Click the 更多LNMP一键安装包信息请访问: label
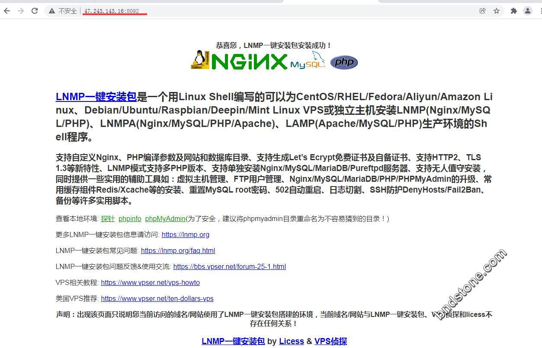This screenshot has width=542, height=348. [x=108, y=235]
